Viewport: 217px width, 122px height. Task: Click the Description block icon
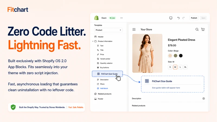[x=98, y=80]
